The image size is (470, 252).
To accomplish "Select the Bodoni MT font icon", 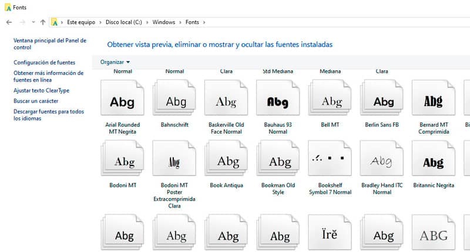I will tap(122, 158).
